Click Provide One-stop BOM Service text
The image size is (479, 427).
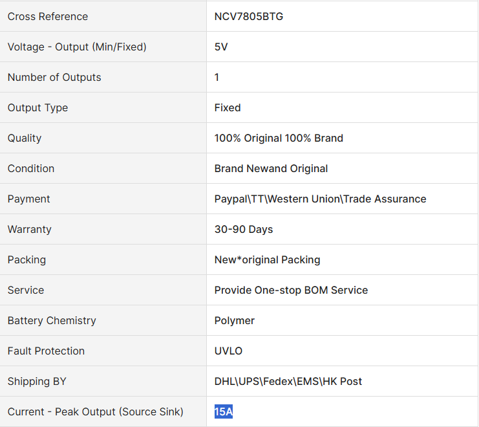[291, 290]
